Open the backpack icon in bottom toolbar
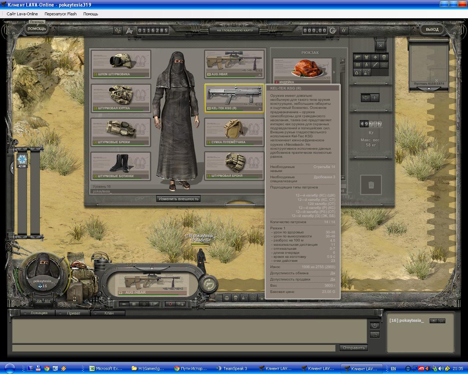 [x=227, y=298]
